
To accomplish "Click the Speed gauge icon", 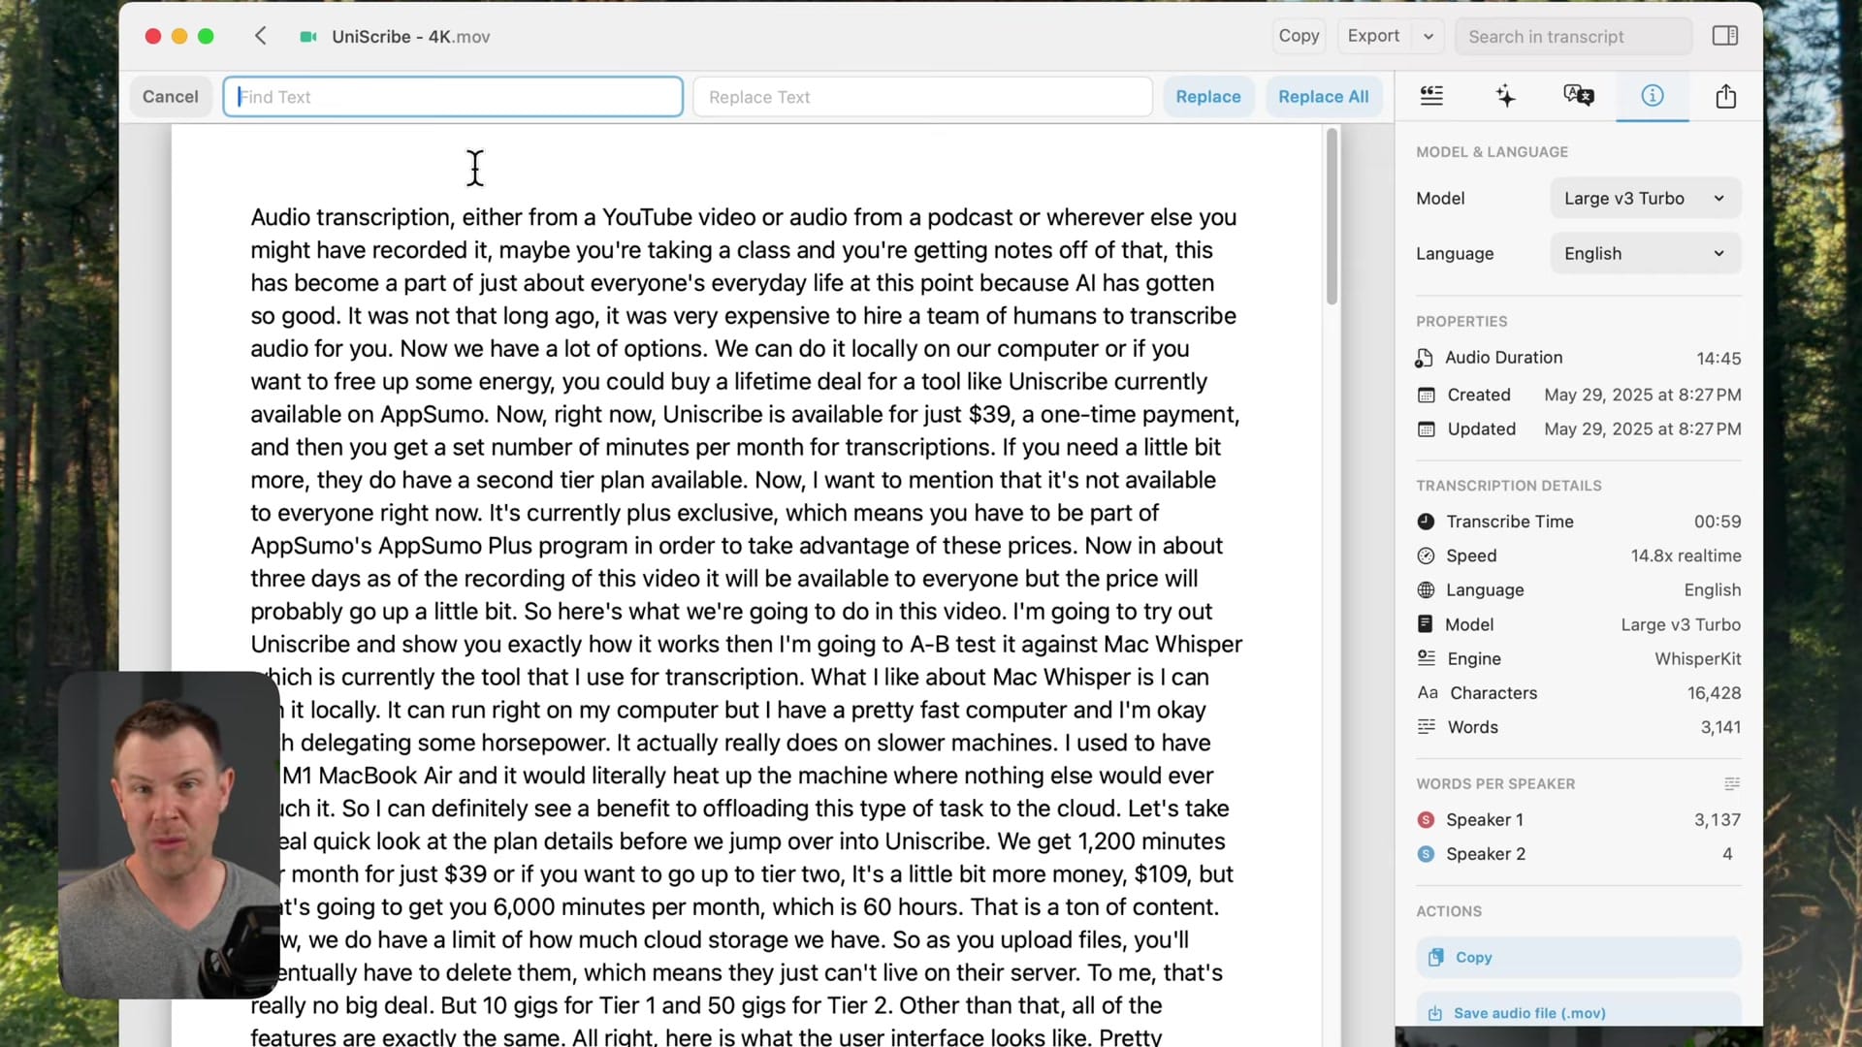I will tap(1426, 555).
